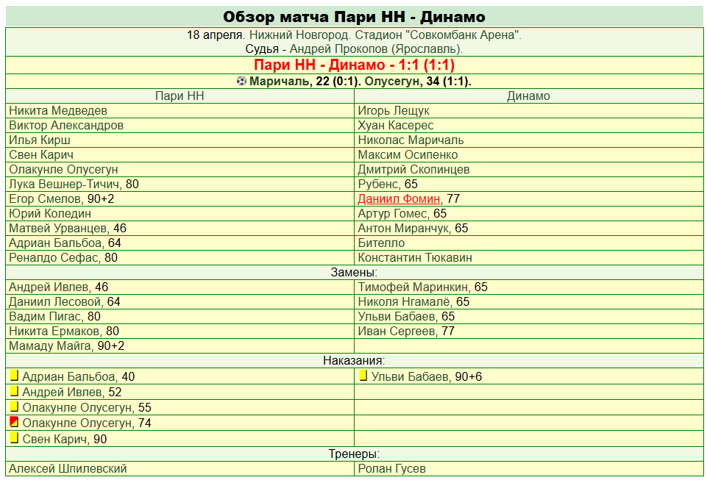The image size is (707, 480).
Task: Select the referee line Андрей Прокопов (Ярославль)
Action: [x=354, y=49]
